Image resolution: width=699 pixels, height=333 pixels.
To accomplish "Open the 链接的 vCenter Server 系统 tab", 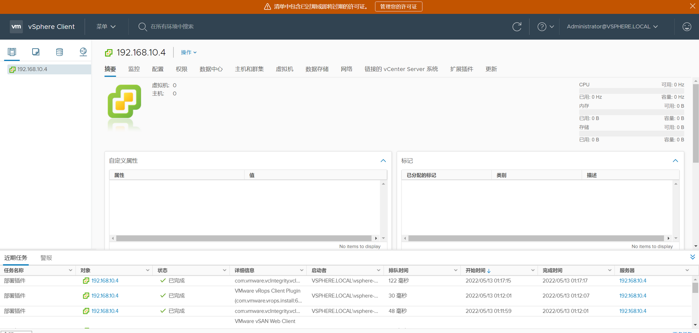I will [401, 69].
